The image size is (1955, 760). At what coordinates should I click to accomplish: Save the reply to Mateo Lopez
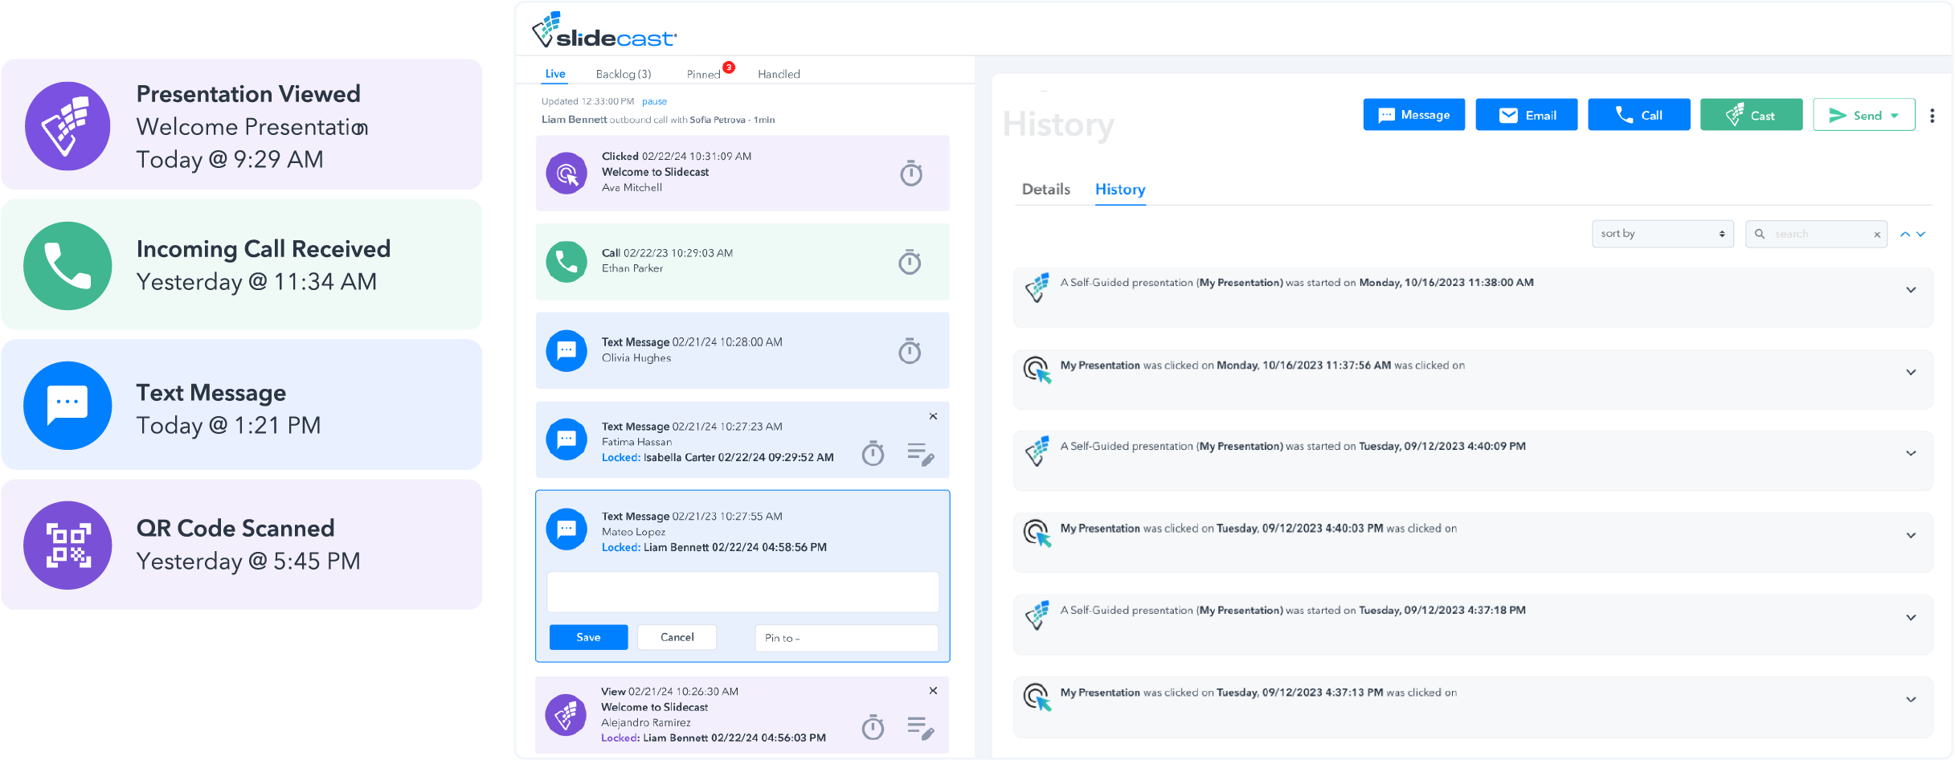588,637
